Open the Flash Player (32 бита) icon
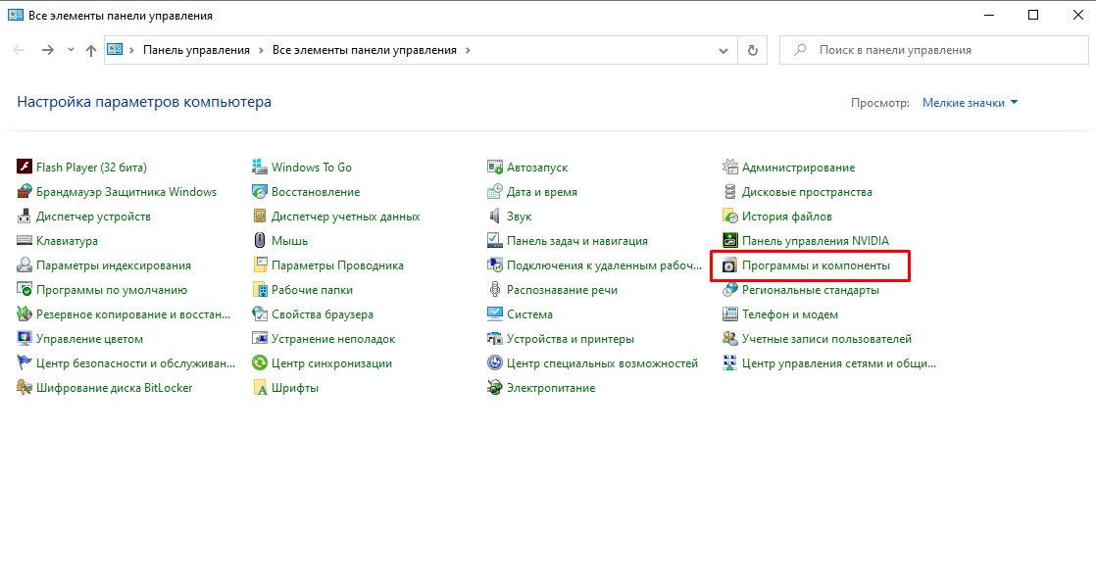 (25, 168)
